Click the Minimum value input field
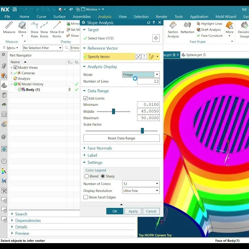Screen dimensions: 249x249 [x=148, y=104]
